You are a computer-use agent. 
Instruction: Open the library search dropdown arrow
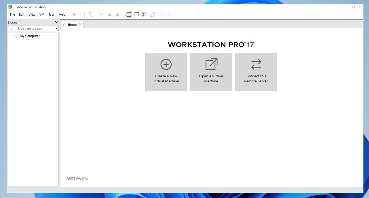(x=56, y=28)
